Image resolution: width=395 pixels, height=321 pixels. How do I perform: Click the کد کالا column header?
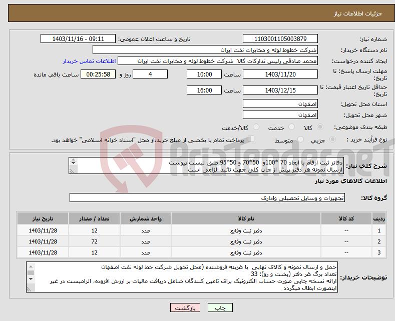[x=346, y=218]
